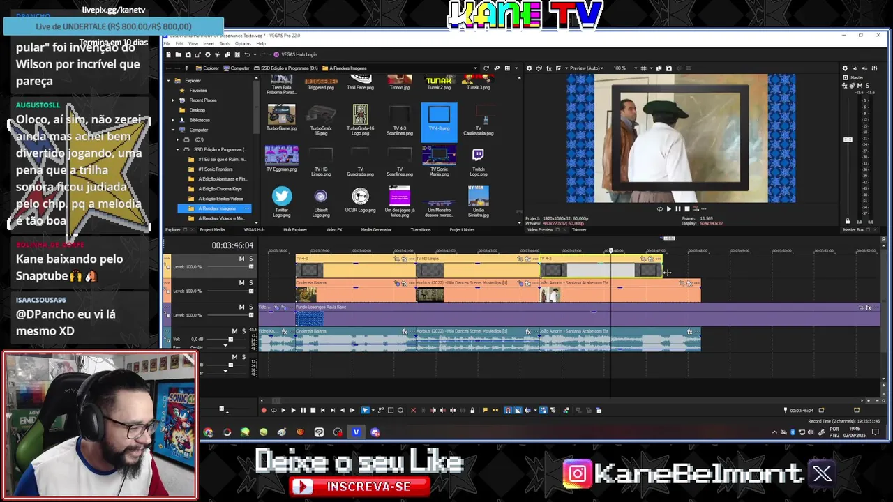This screenshot has height=502, width=893.
Task: Refresh the Explorer file listing
Action: click(x=486, y=68)
